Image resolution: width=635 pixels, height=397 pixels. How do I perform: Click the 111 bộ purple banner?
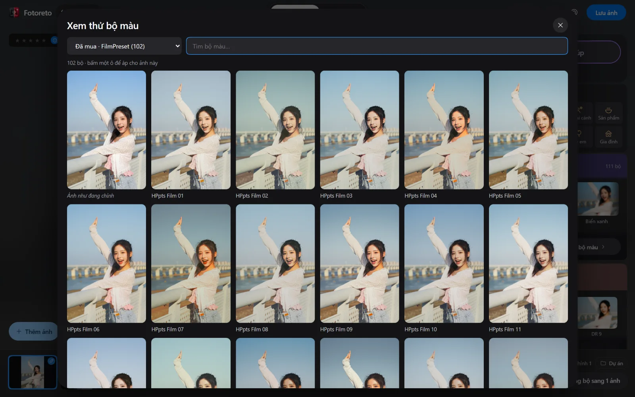click(x=602, y=166)
